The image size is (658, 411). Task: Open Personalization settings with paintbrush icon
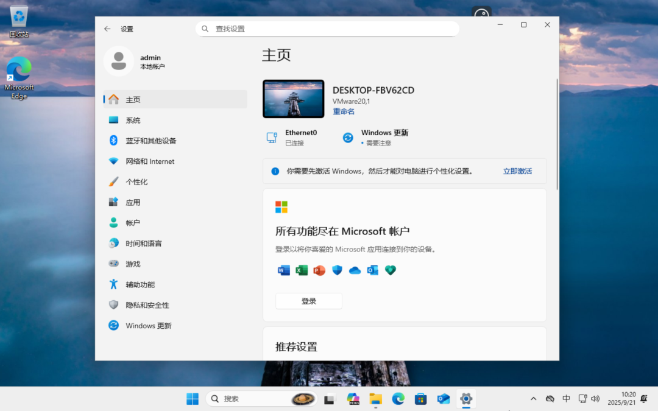136,182
